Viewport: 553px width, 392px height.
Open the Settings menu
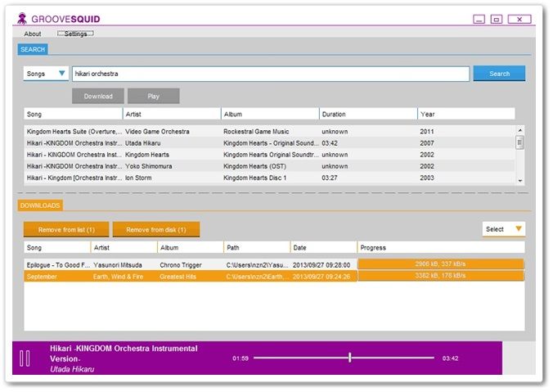tap(75, 34)
